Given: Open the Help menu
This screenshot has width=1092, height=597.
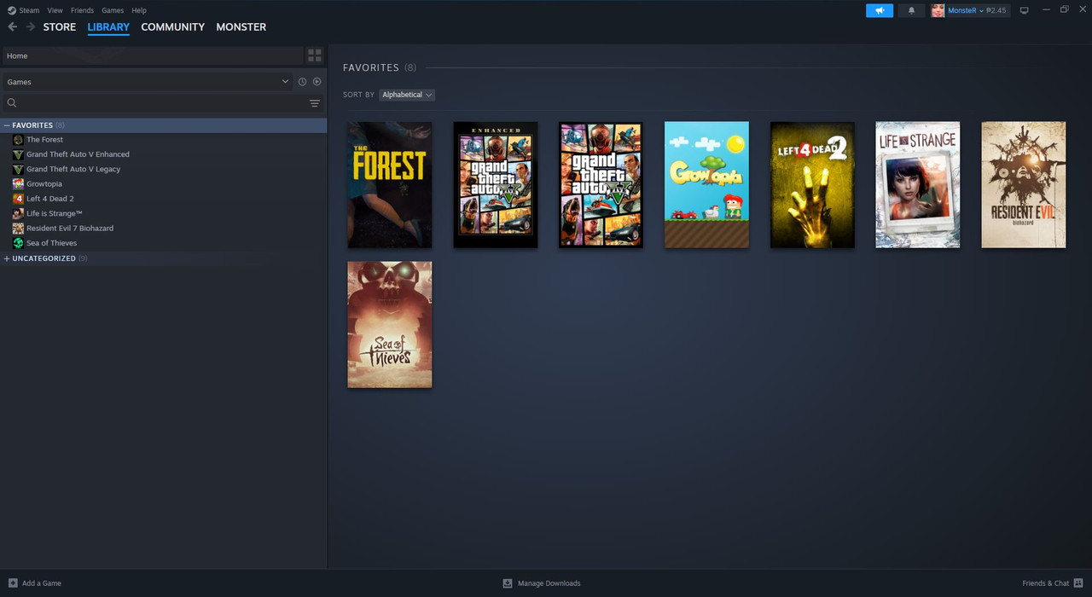Looking at the screenshot, I should pyautogui.click(x=139, y=10).
